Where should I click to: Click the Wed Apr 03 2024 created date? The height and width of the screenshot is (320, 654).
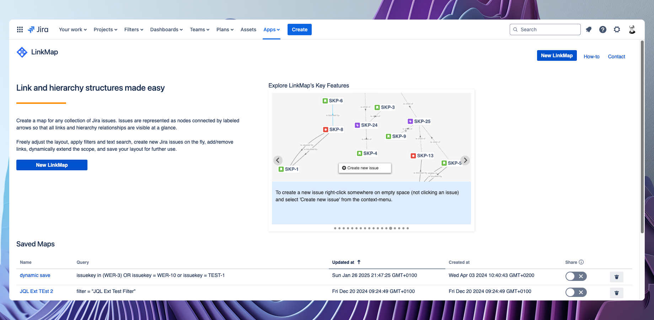(x=492, y=275)
